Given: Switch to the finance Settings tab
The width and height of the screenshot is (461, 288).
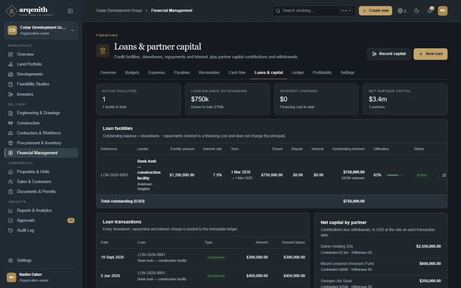Looking at the screenshot, I should (x=347, y=73).
